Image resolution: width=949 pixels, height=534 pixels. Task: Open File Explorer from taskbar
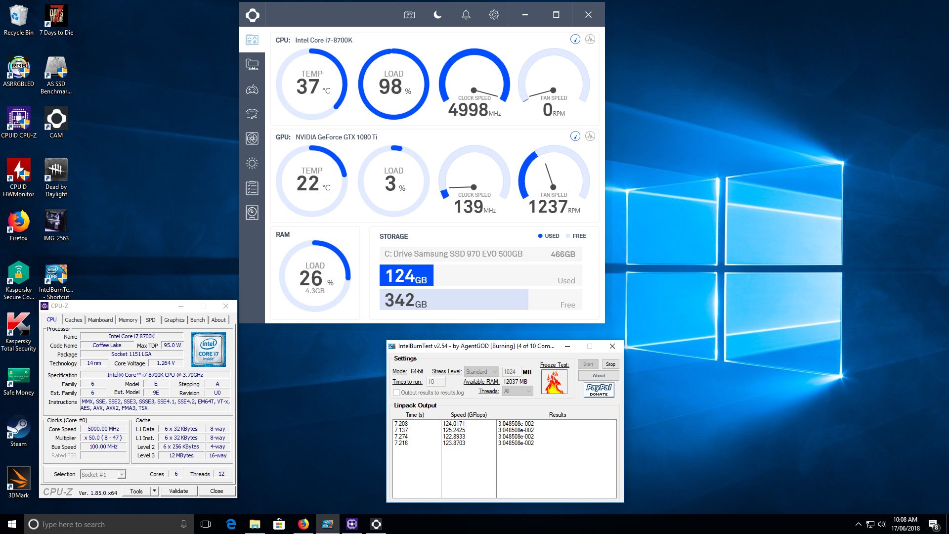coord(255,524)
